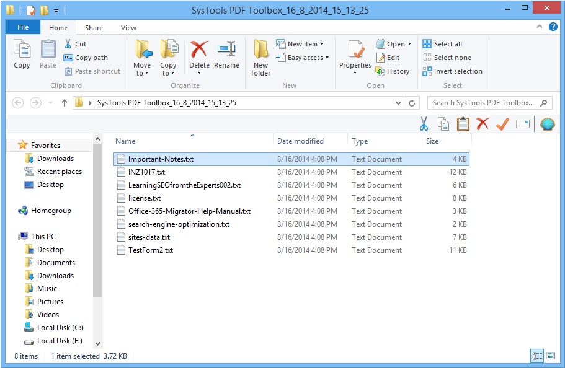Open Local Disk (C:) in navigation pane
Screen dimensions: 565x368
tap(54, 328)
